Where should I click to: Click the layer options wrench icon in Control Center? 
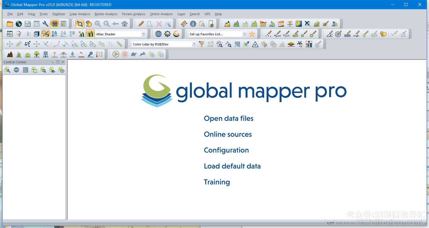pos(7,70)
